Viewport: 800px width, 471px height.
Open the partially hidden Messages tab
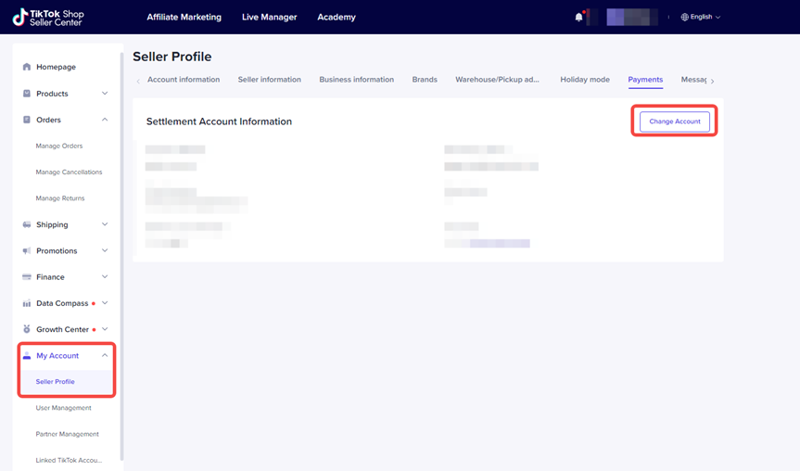694,80
